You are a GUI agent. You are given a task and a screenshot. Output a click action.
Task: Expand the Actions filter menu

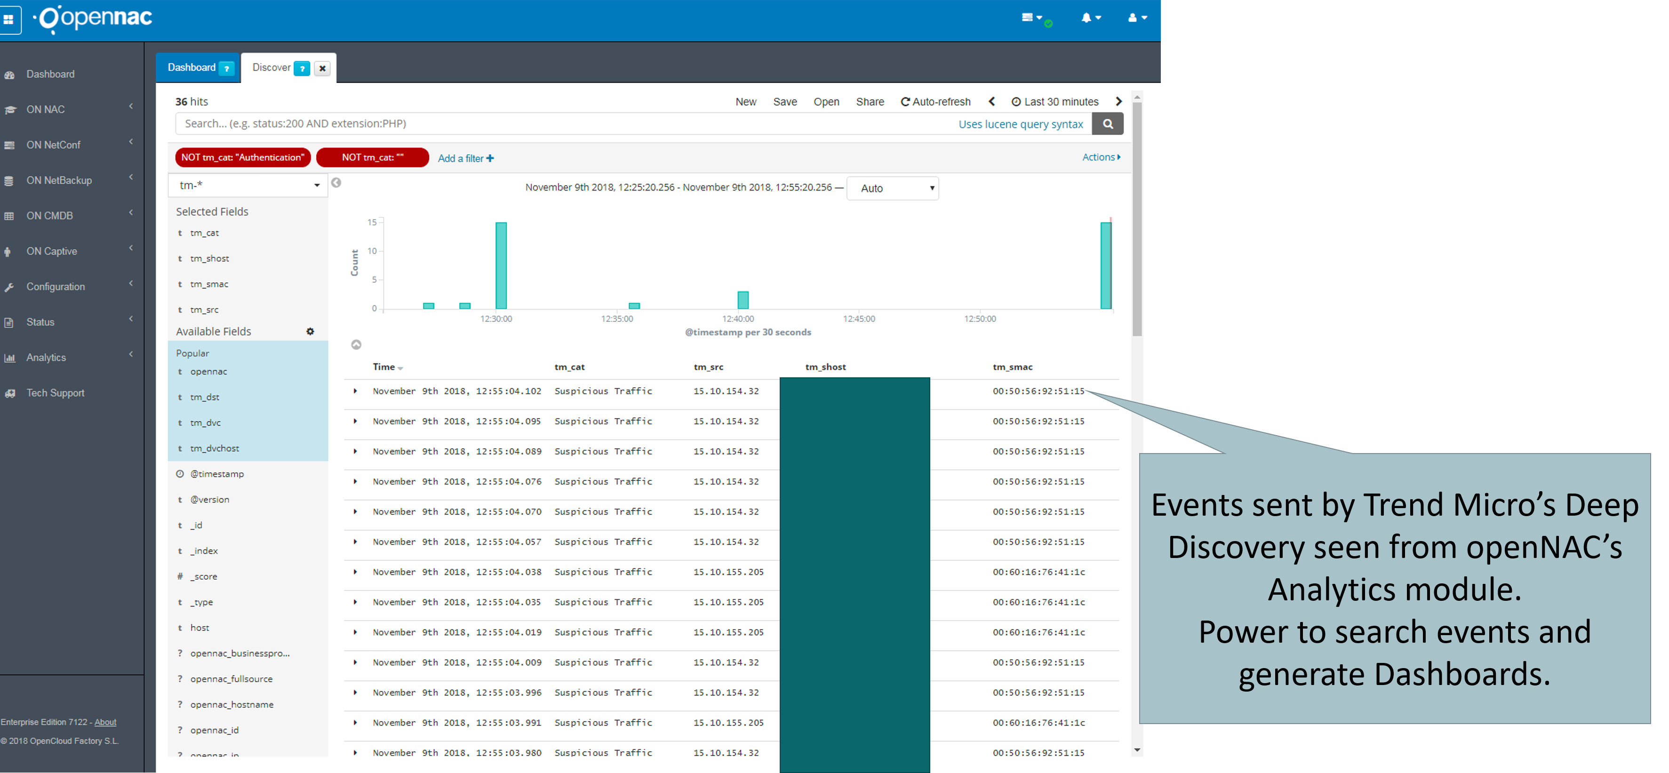[x=1101, y=158]
